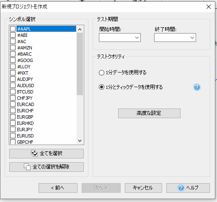Screen dimensions: 217x202
Task: Click the symbol list scroll-down arrow
Action: (x=80, y=141)
